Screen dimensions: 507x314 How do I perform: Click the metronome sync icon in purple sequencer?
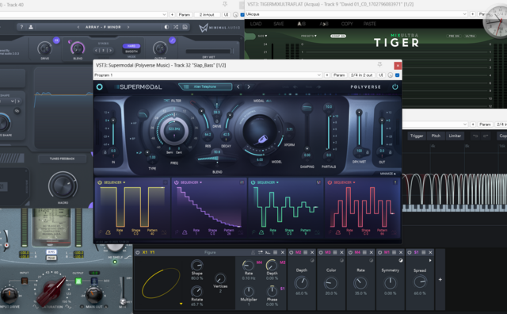click(185, 232)
